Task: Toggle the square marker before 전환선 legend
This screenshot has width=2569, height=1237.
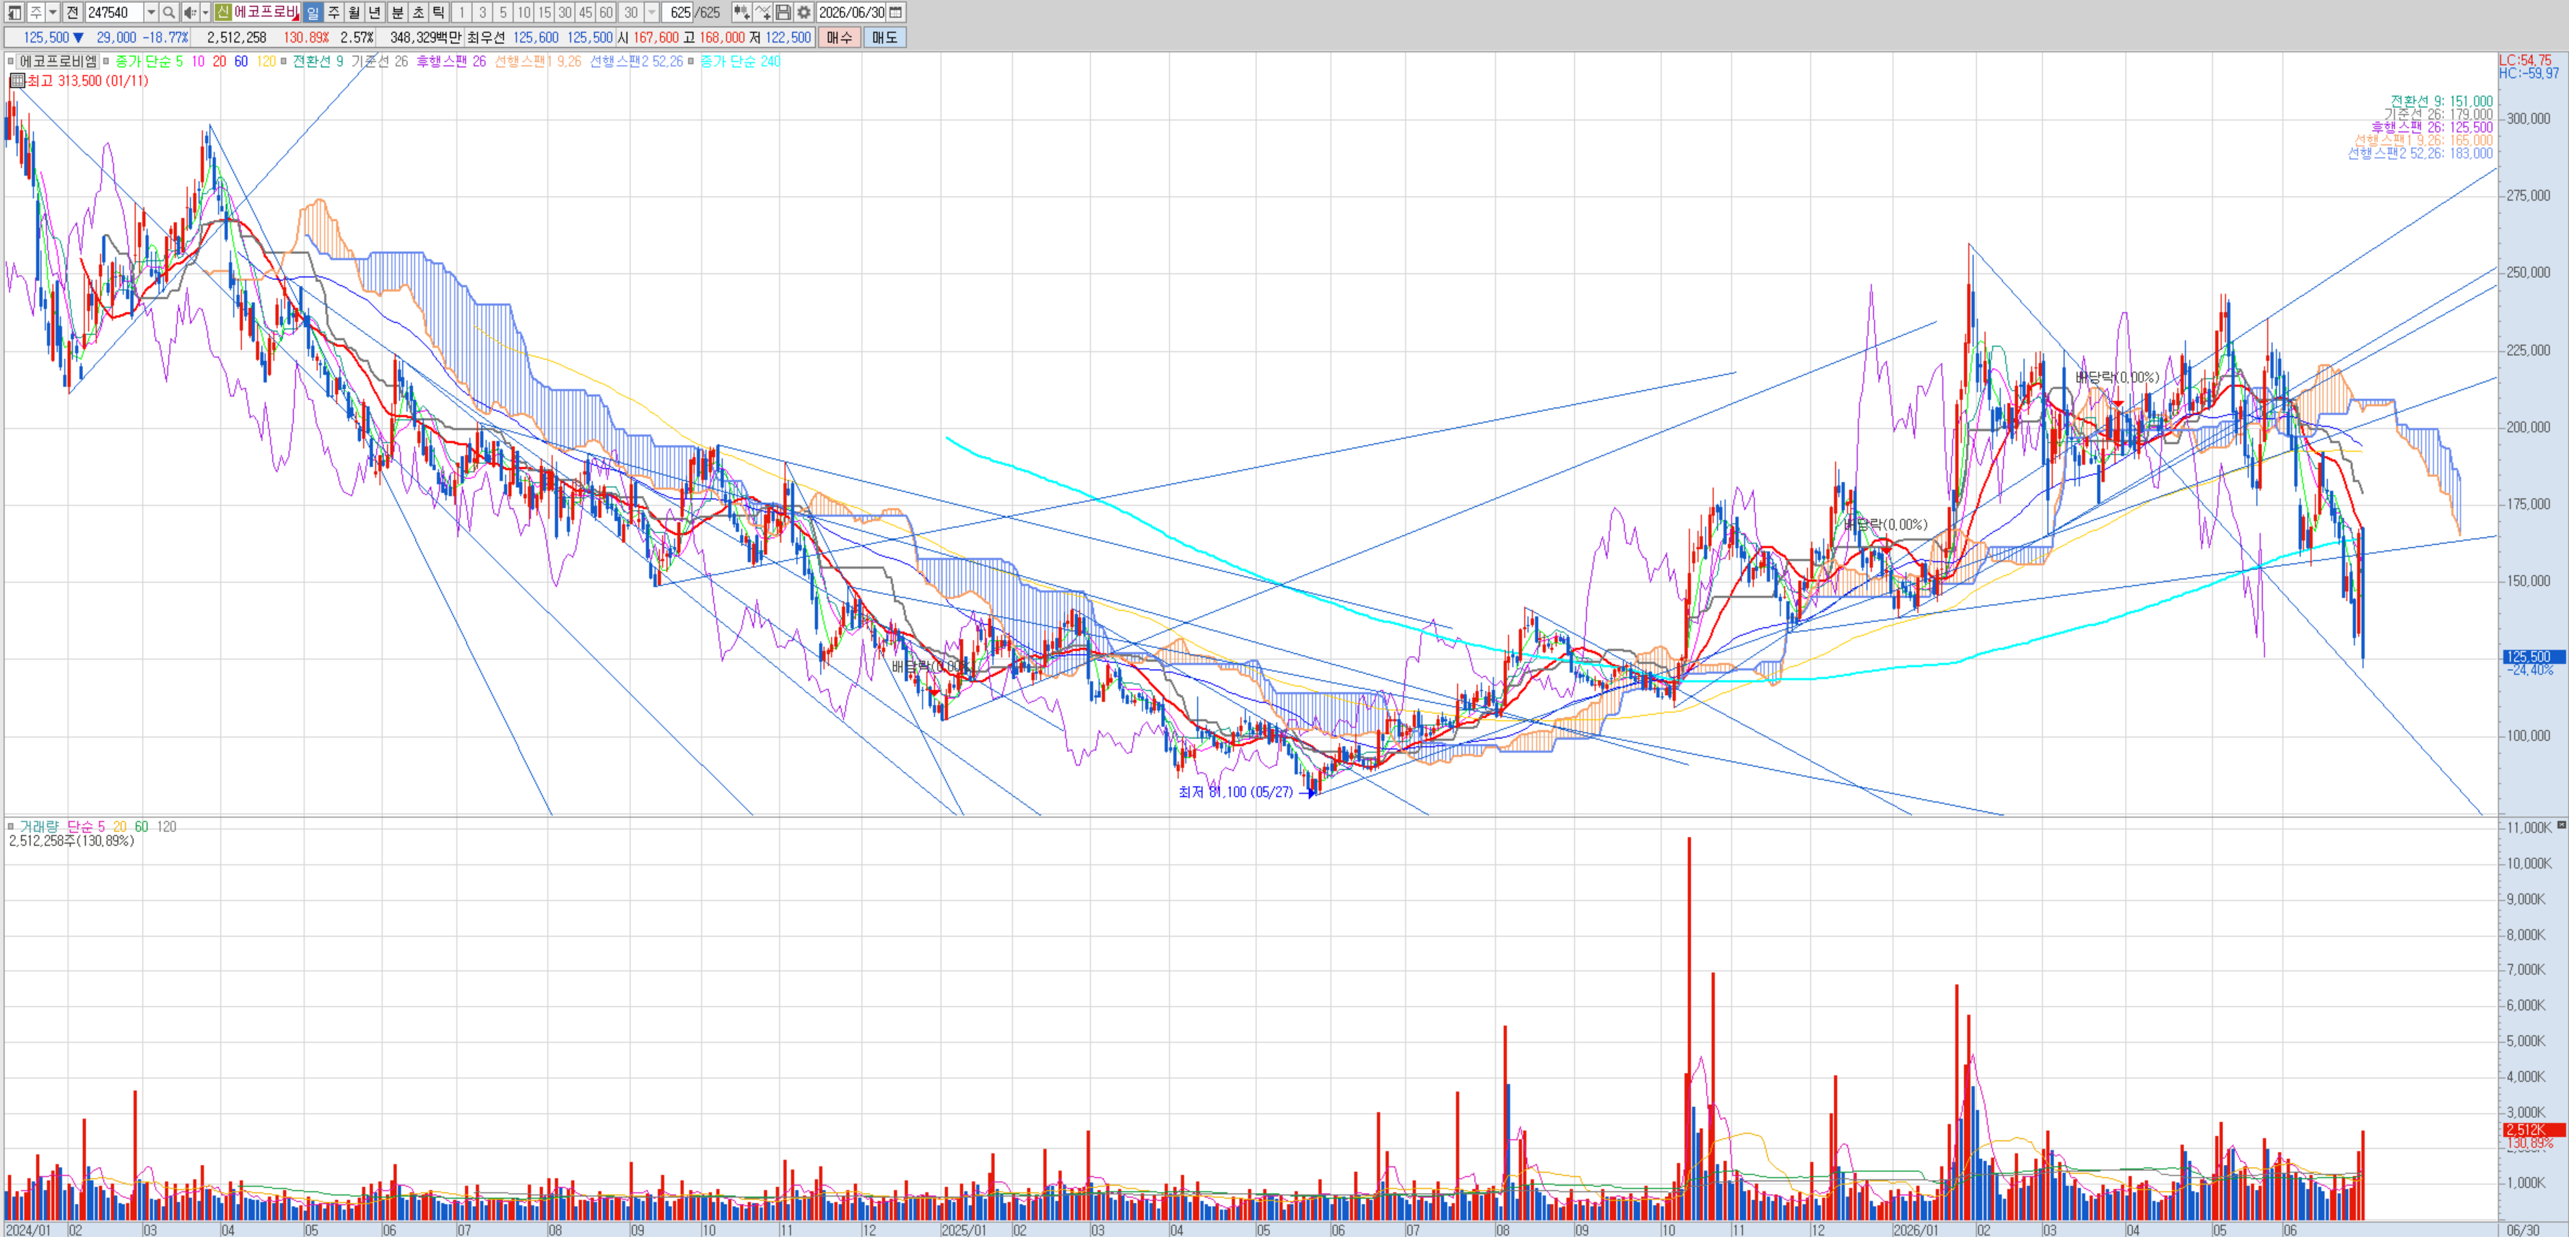Action: pyautogui.click(x=283, y=62)
